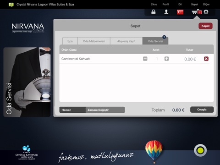Click the Çıkış label in the top bar
Viewport: 220px width, 165px height.
[154, 5]
